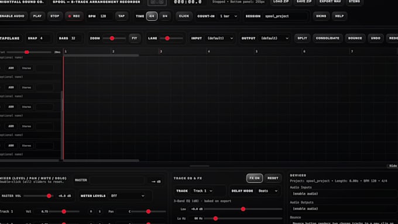Adjust the Lo Hz frequency slider

[243, 218]
